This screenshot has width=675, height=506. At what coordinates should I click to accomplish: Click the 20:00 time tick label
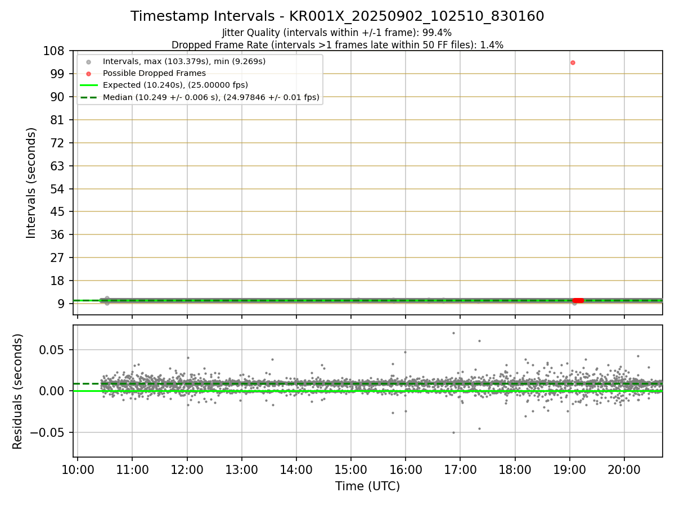624,470
